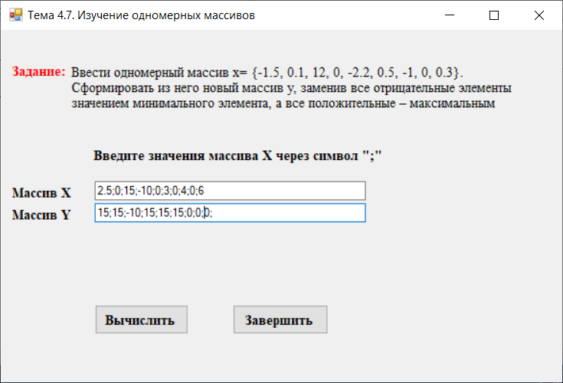The height and width of the screenshot is (383, 563).
Task: Close the Тема 4.7 window
Action: tap(539, 15)
